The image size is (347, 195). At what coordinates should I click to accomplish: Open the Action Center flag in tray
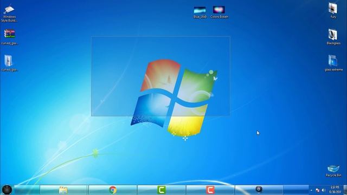coord(318,190)
